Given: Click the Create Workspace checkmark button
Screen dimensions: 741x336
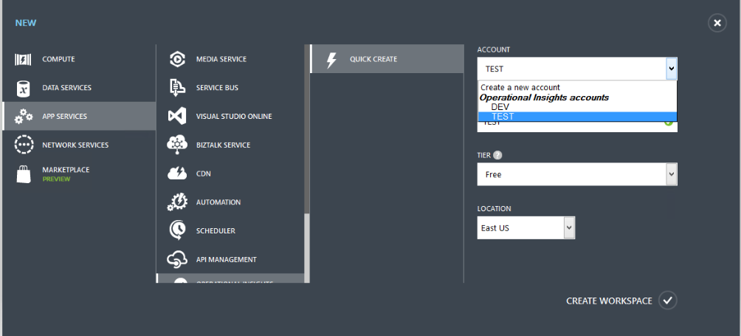Looking at the screenshot, I should click(x=667, y=301).
